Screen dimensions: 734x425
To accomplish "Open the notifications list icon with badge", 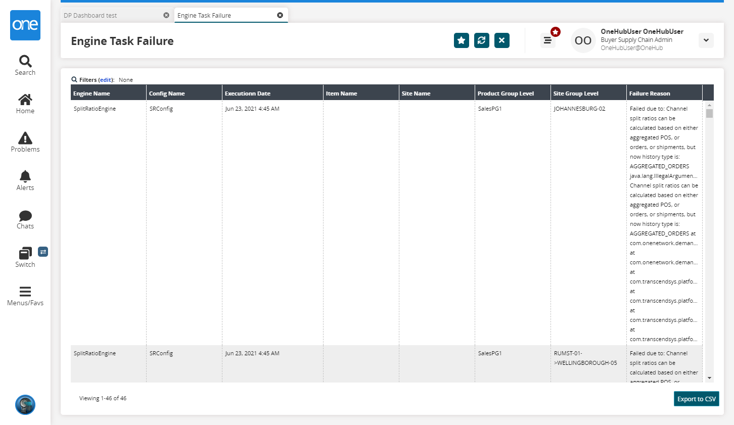I will 547,40.
